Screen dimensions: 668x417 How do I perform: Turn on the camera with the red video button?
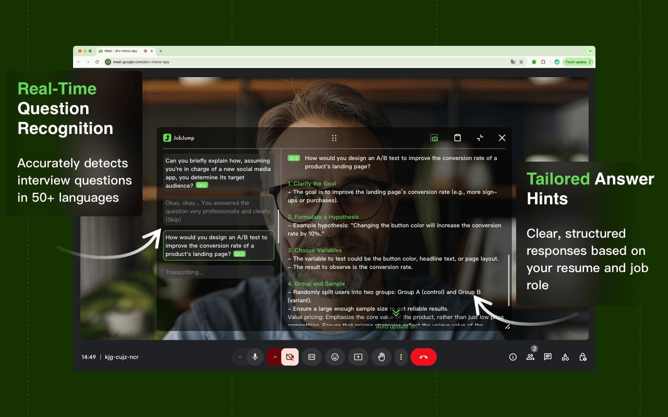tap(290, 357)
